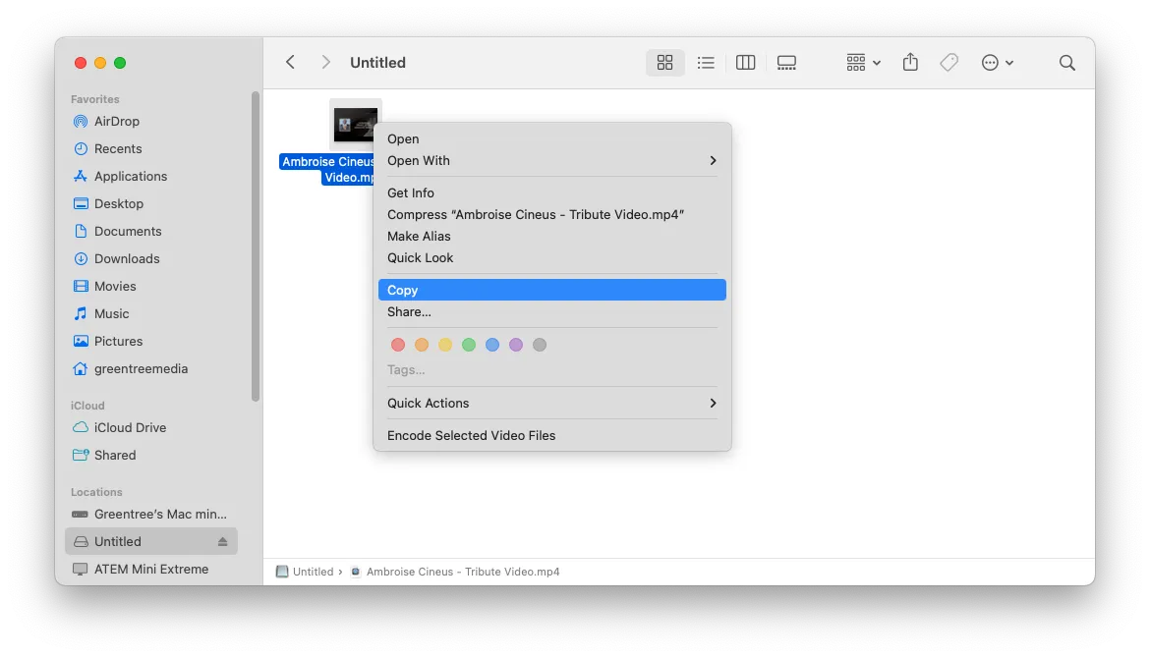The height and width of the screenshot is (658, 1150).
Task: Choose Quick Look from context menu
Action: (x=552, y=258)
